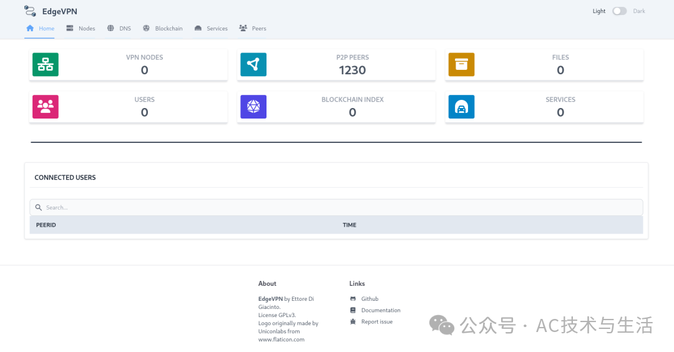Click the Report issue link
This screenshot has width=674, height=352.
point(376,321)
